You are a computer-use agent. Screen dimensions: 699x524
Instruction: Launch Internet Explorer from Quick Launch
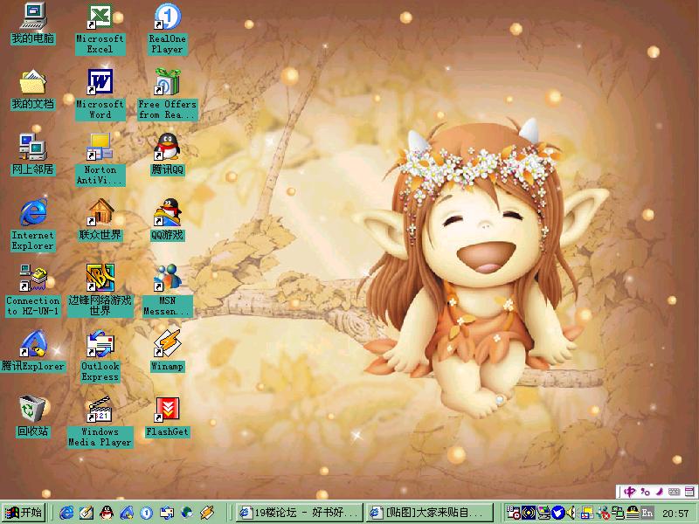point(66,513)
